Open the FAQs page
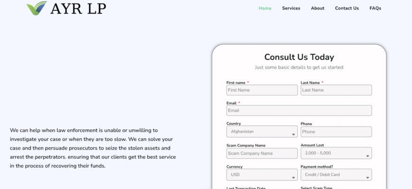This screenshot has width=412, height=189. 376,8
